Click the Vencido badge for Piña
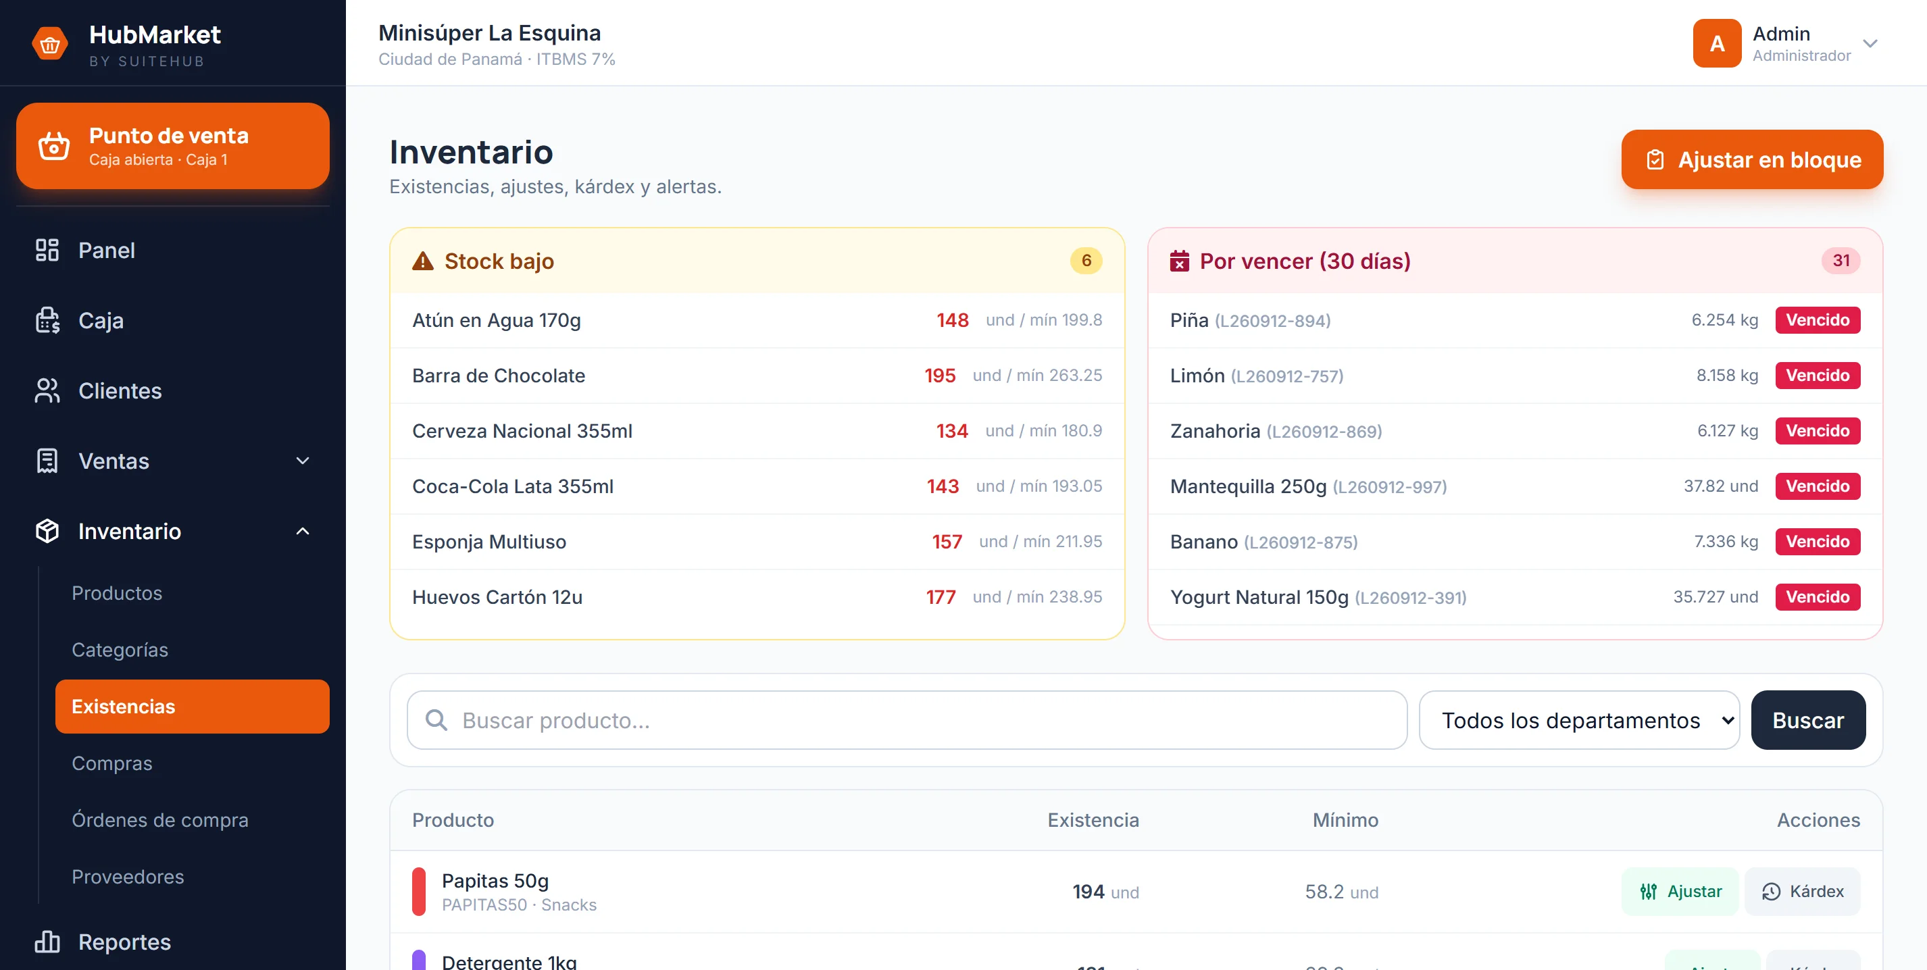 [x=1818, y=320]
